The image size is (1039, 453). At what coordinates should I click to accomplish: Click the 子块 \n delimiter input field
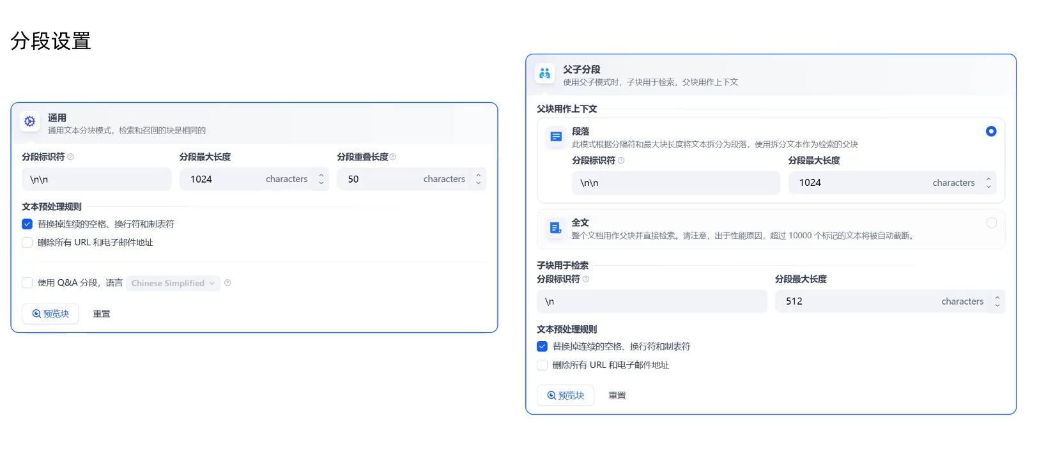(x=652, y=302)
